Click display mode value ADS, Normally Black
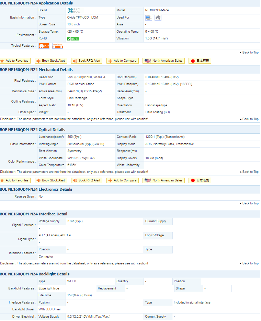The width and height of the screenshot is (261, 321). (x=170, y=144)
